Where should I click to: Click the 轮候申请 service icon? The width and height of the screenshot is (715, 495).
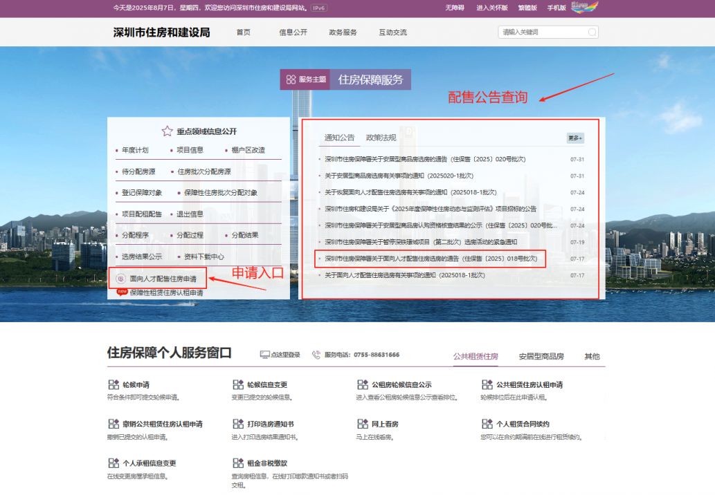click(114, 384)
